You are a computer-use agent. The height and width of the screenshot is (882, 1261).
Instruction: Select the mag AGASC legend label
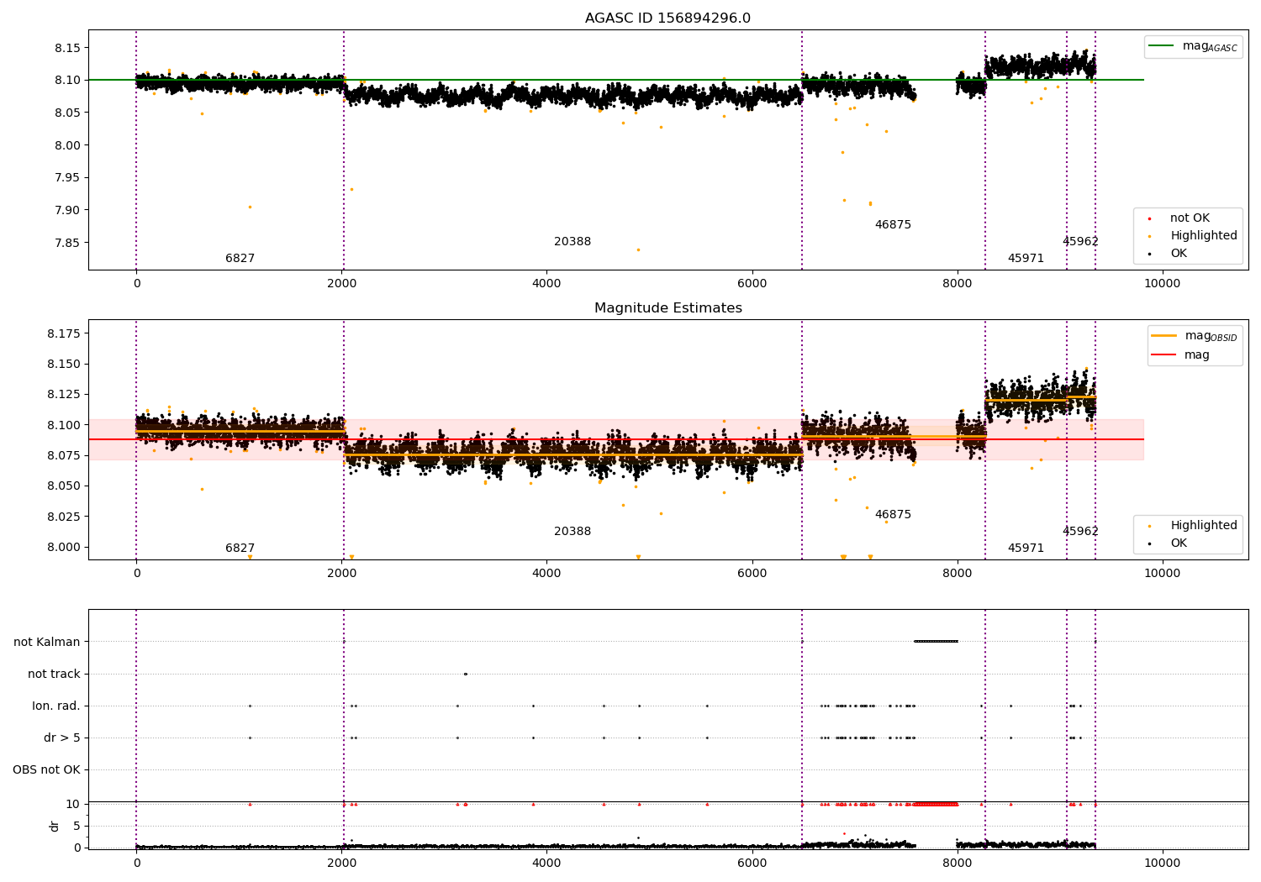click(x=1210, y=46)
